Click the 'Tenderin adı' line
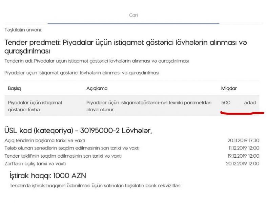 click(97, 61)
